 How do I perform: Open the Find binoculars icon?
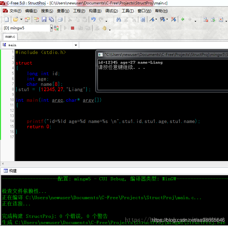(x=118, y=19)
